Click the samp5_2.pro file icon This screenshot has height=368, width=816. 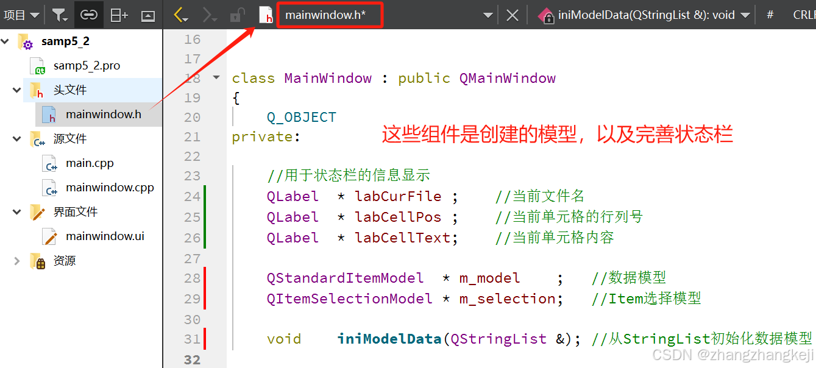38,66
